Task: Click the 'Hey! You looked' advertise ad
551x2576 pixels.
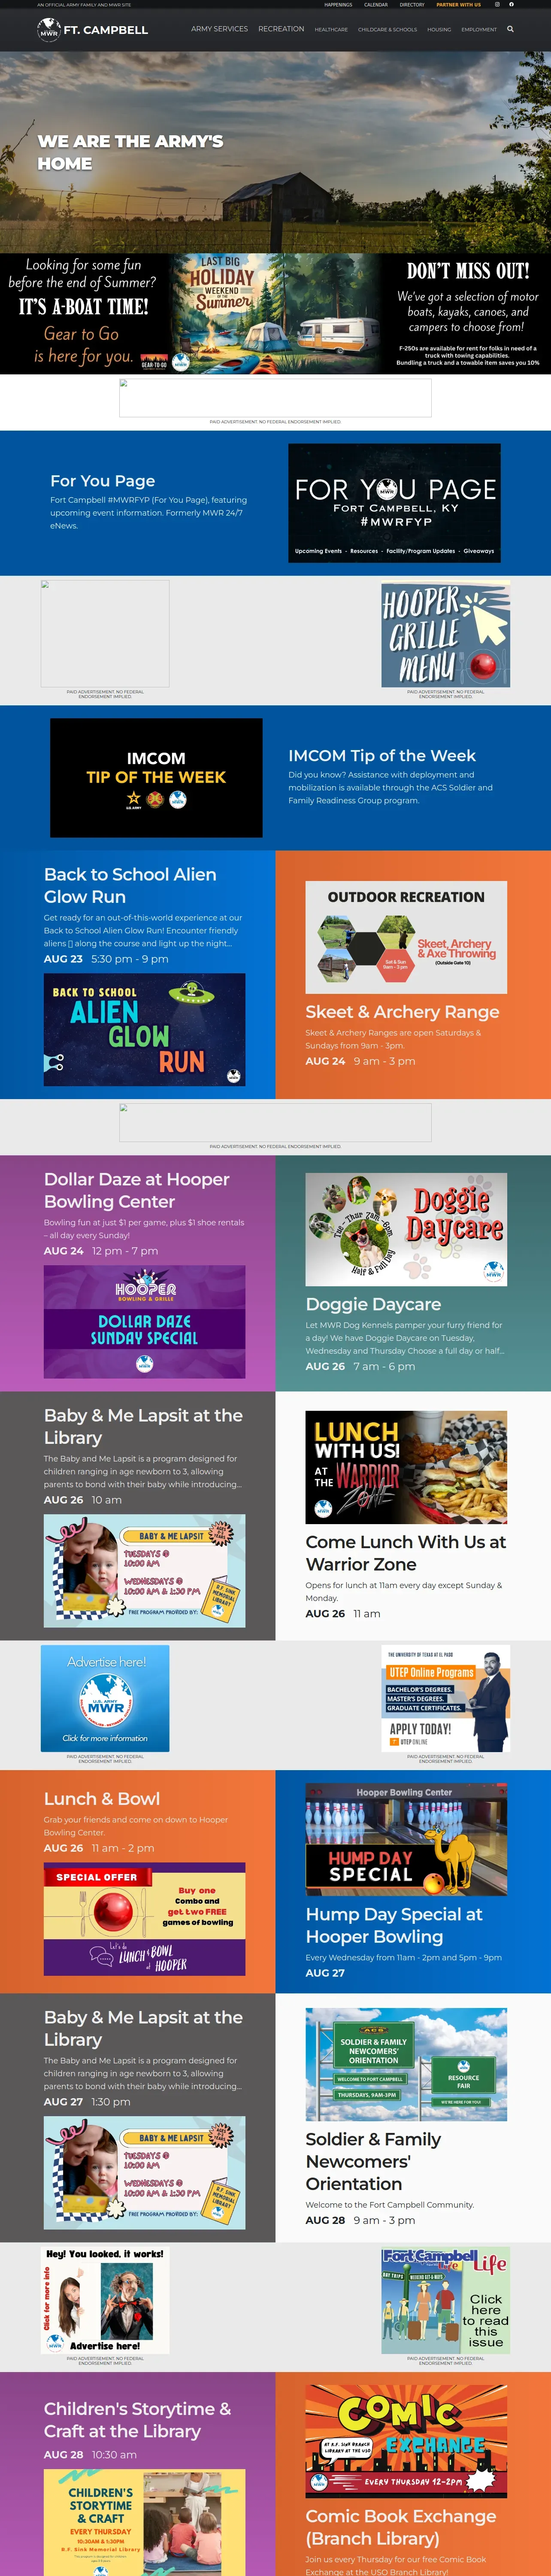Action: [105, 2300]
